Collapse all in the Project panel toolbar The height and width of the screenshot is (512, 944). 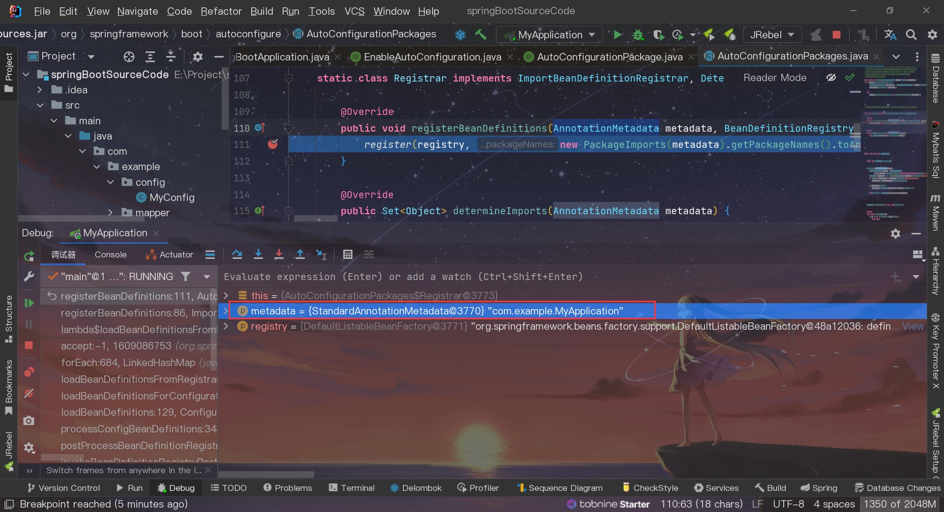pyautogui.click(x=171, y=57)
